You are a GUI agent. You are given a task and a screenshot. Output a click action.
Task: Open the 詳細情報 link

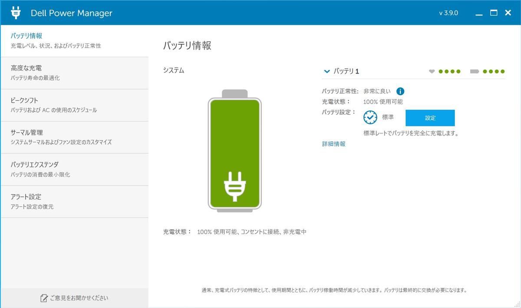[333, 144]
